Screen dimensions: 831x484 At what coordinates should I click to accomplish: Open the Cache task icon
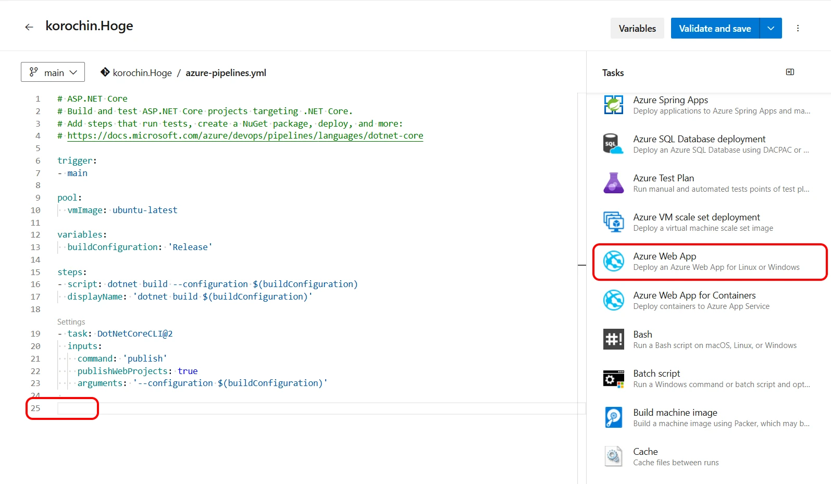tap(613, 456)
